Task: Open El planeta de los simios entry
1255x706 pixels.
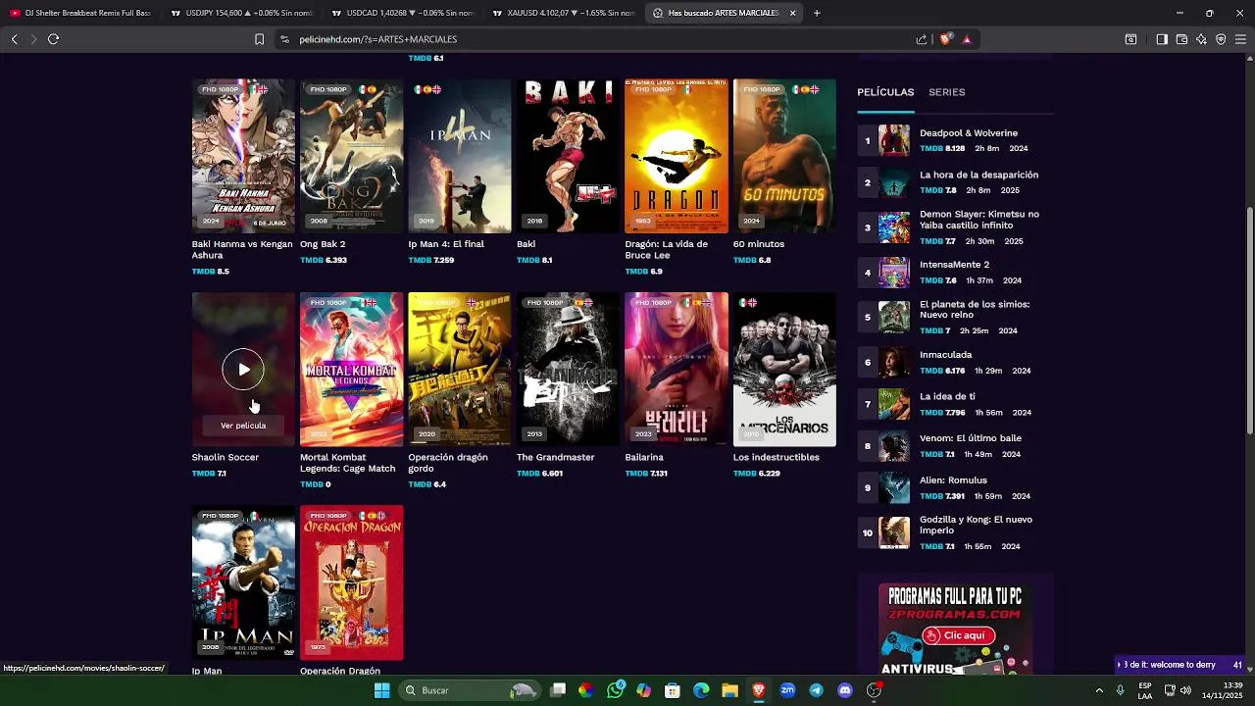Action: pyautogui.click(x=975, y=310)
